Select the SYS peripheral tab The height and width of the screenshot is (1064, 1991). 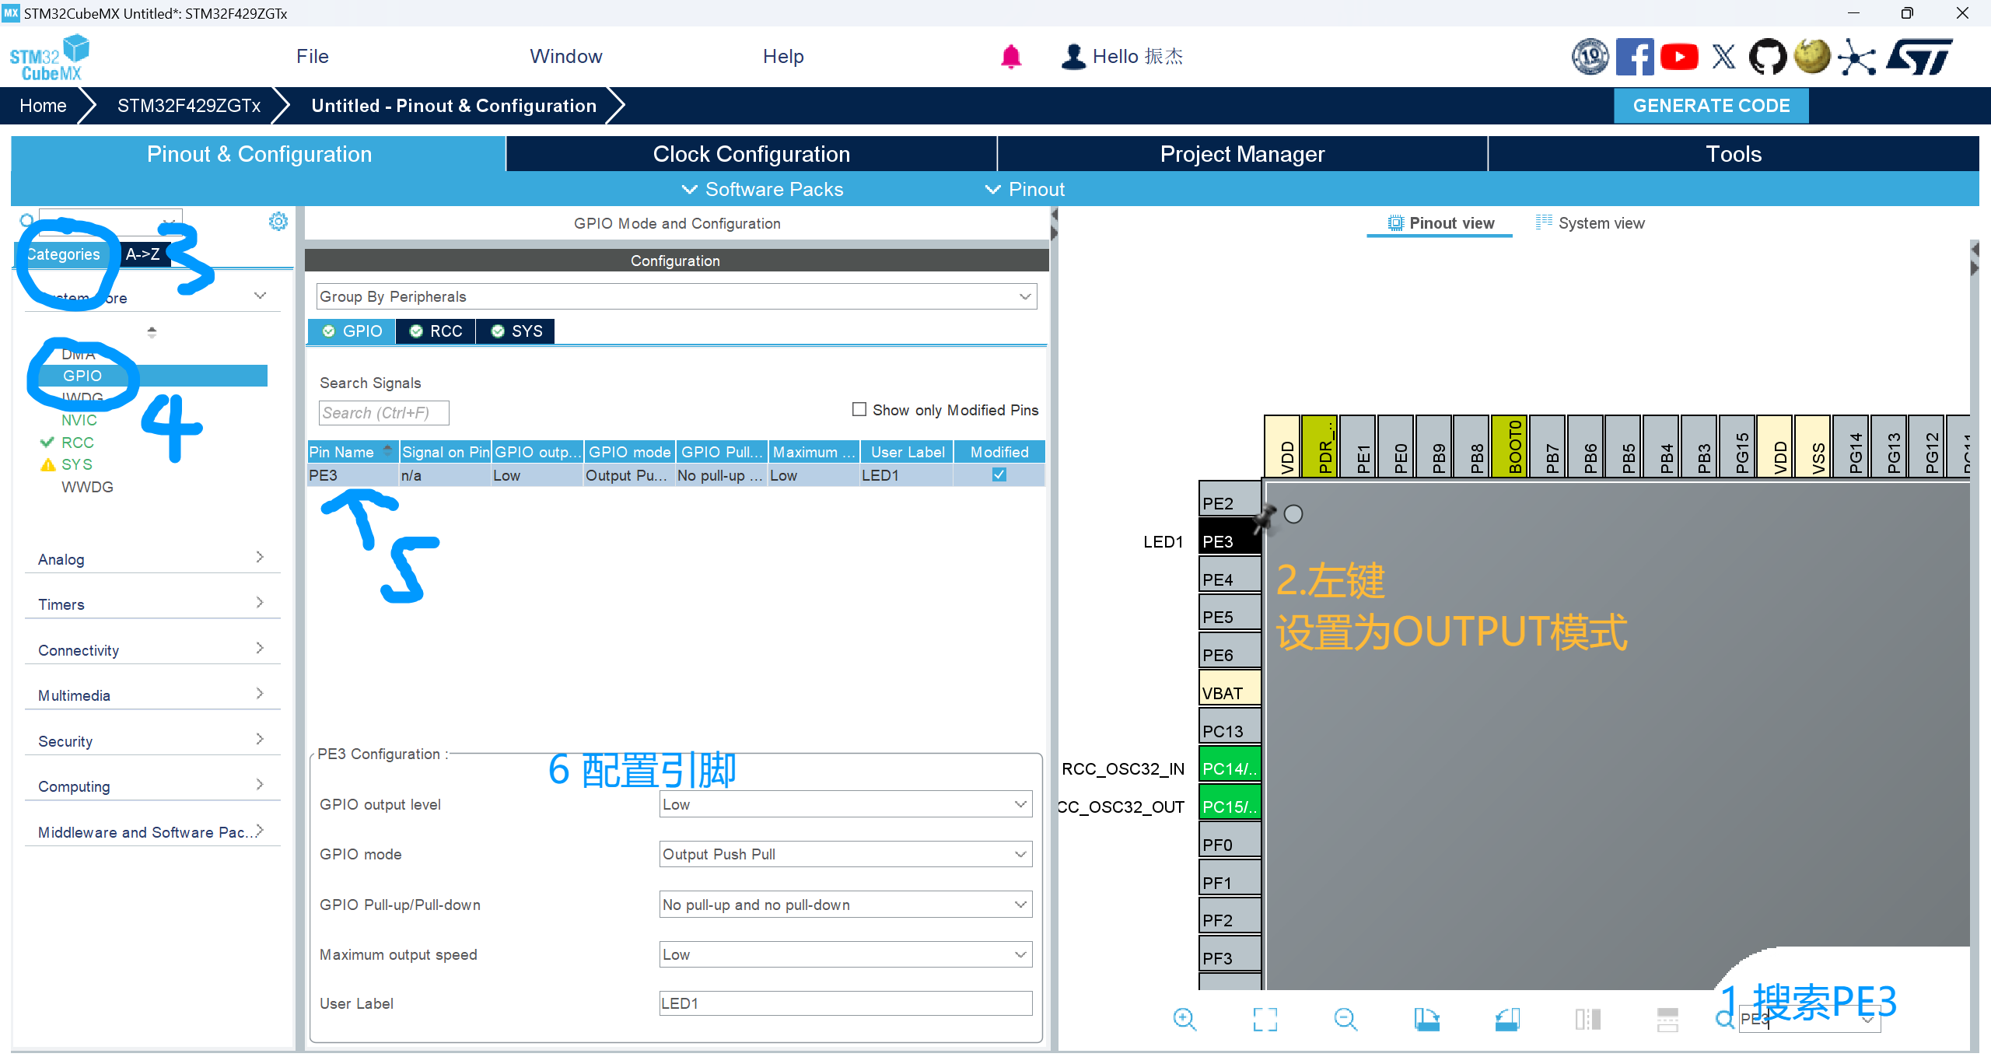516,331
